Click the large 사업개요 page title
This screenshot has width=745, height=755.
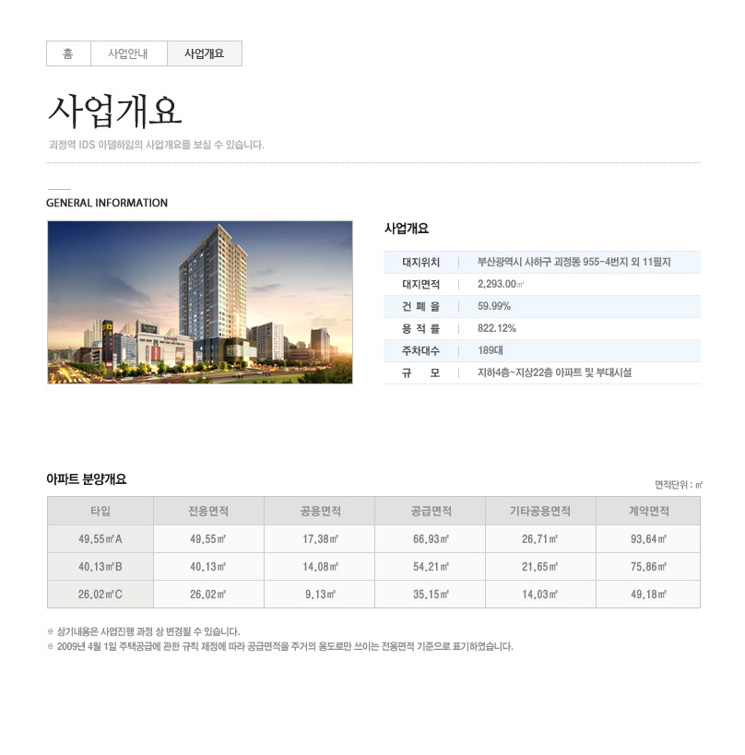pos(115,112)
